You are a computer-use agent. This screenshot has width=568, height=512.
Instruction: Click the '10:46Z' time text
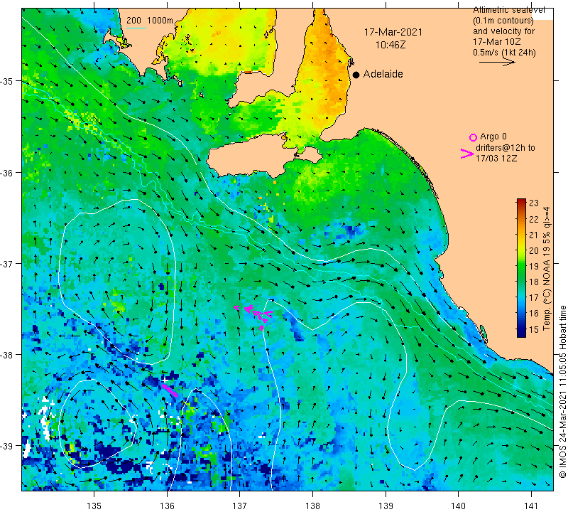pyautogui.click(x=390, y=45)
